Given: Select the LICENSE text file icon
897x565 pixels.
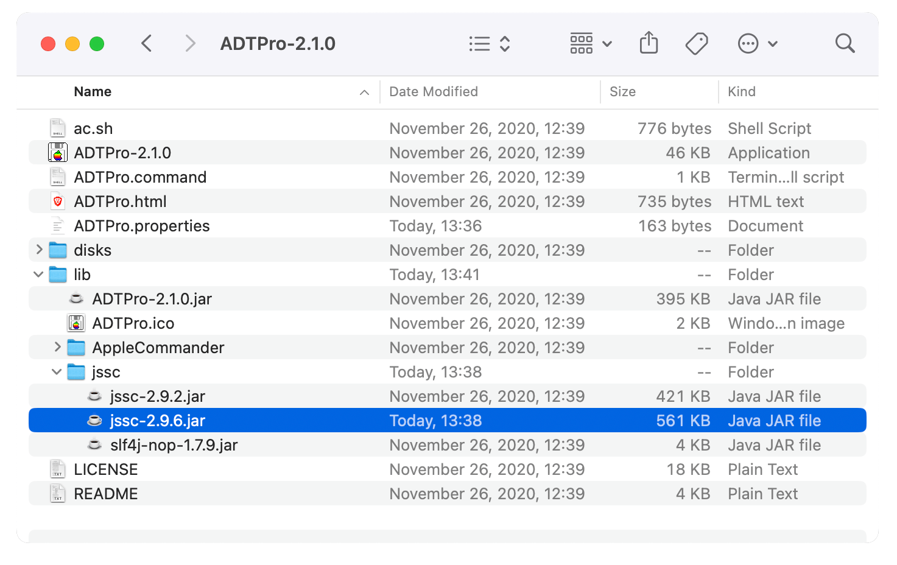Looking at the screenshot, I should (x=57, y=469).
